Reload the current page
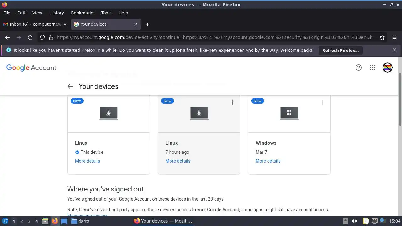Image resolution: width=402 pixels, height=226 pixels. click(x=30, y=37)
